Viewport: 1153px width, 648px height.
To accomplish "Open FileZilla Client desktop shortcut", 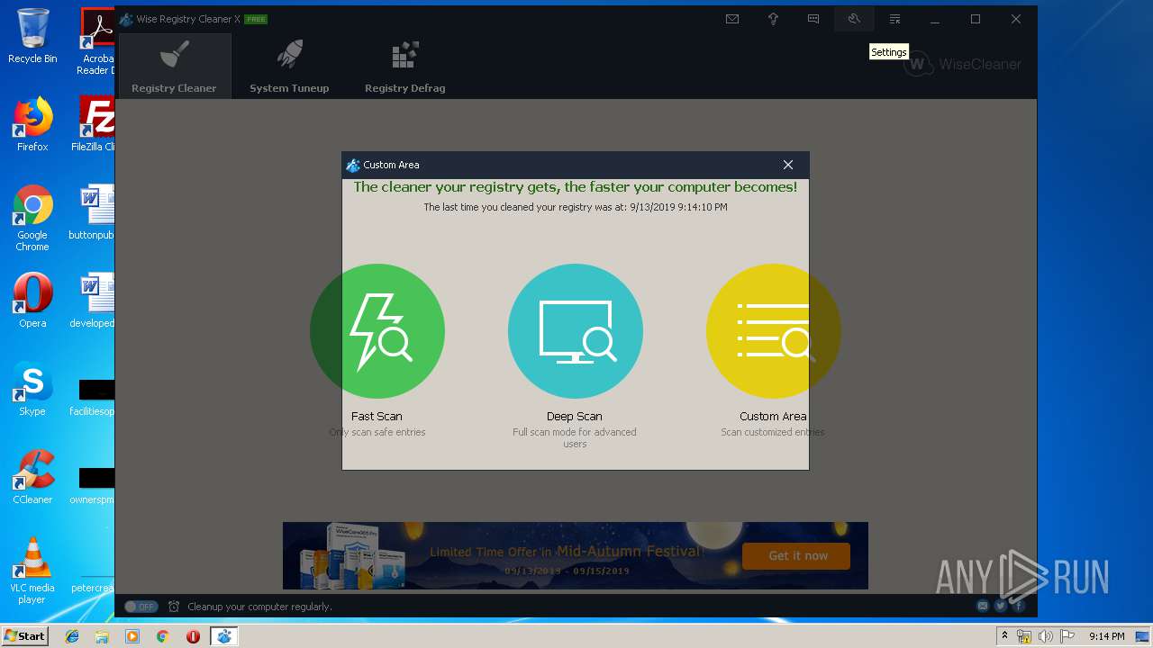I will coord(95,124).
